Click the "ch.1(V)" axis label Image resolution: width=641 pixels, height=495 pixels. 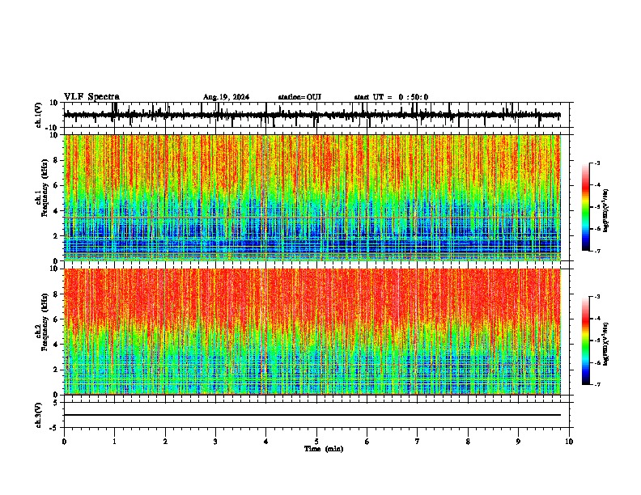[x=39, y=115]
